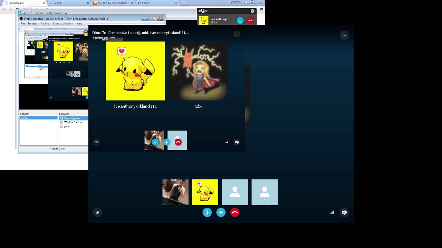Click browser back arrow
442x248 pixels.
click(4, 10)
